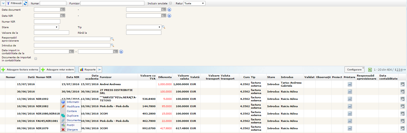Screen dimensions: 407x133
Task: Print the Andrei Andreea invoice row
Action: coord(350,84)
